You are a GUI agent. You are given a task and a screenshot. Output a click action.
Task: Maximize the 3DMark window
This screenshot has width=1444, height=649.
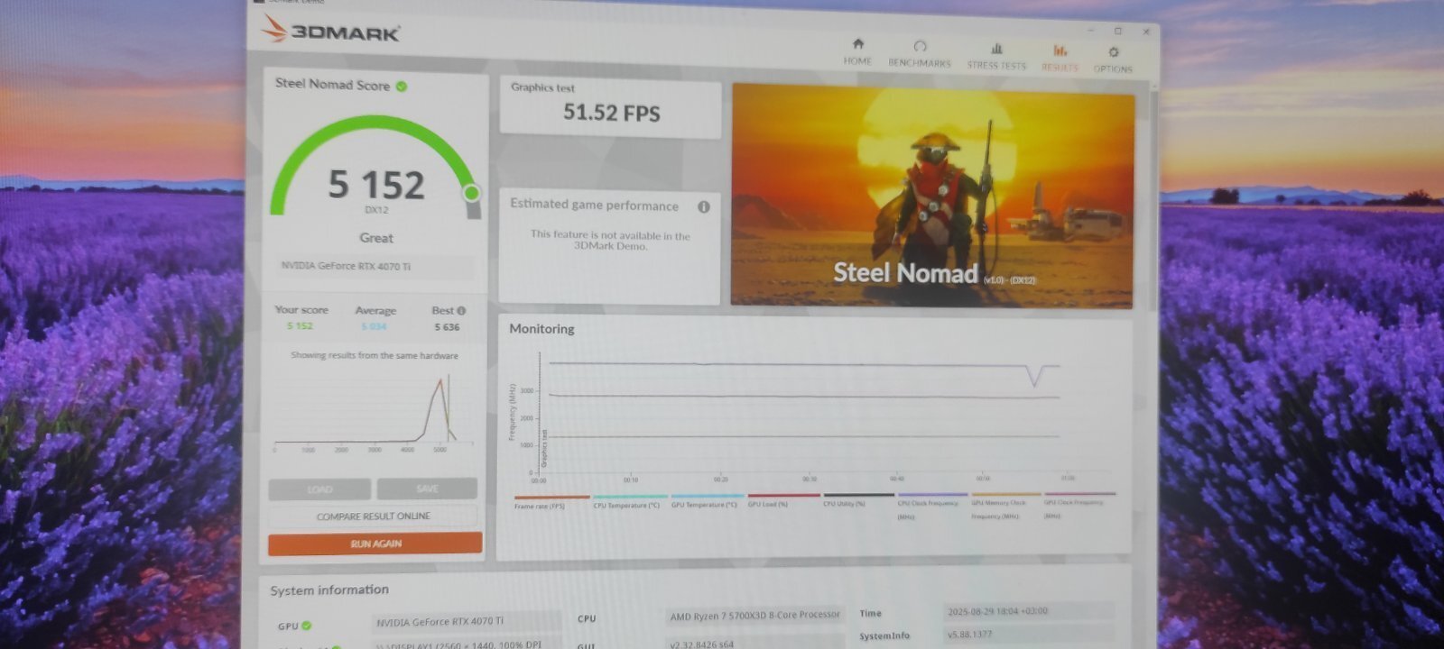(x=1117, y=31)
